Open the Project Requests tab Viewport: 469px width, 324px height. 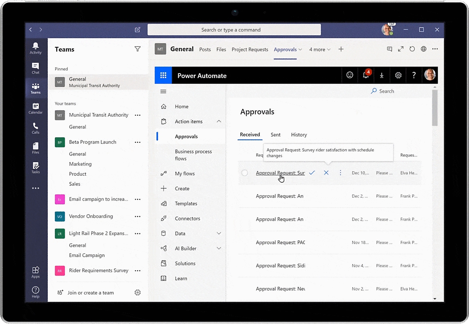(250, 50)
